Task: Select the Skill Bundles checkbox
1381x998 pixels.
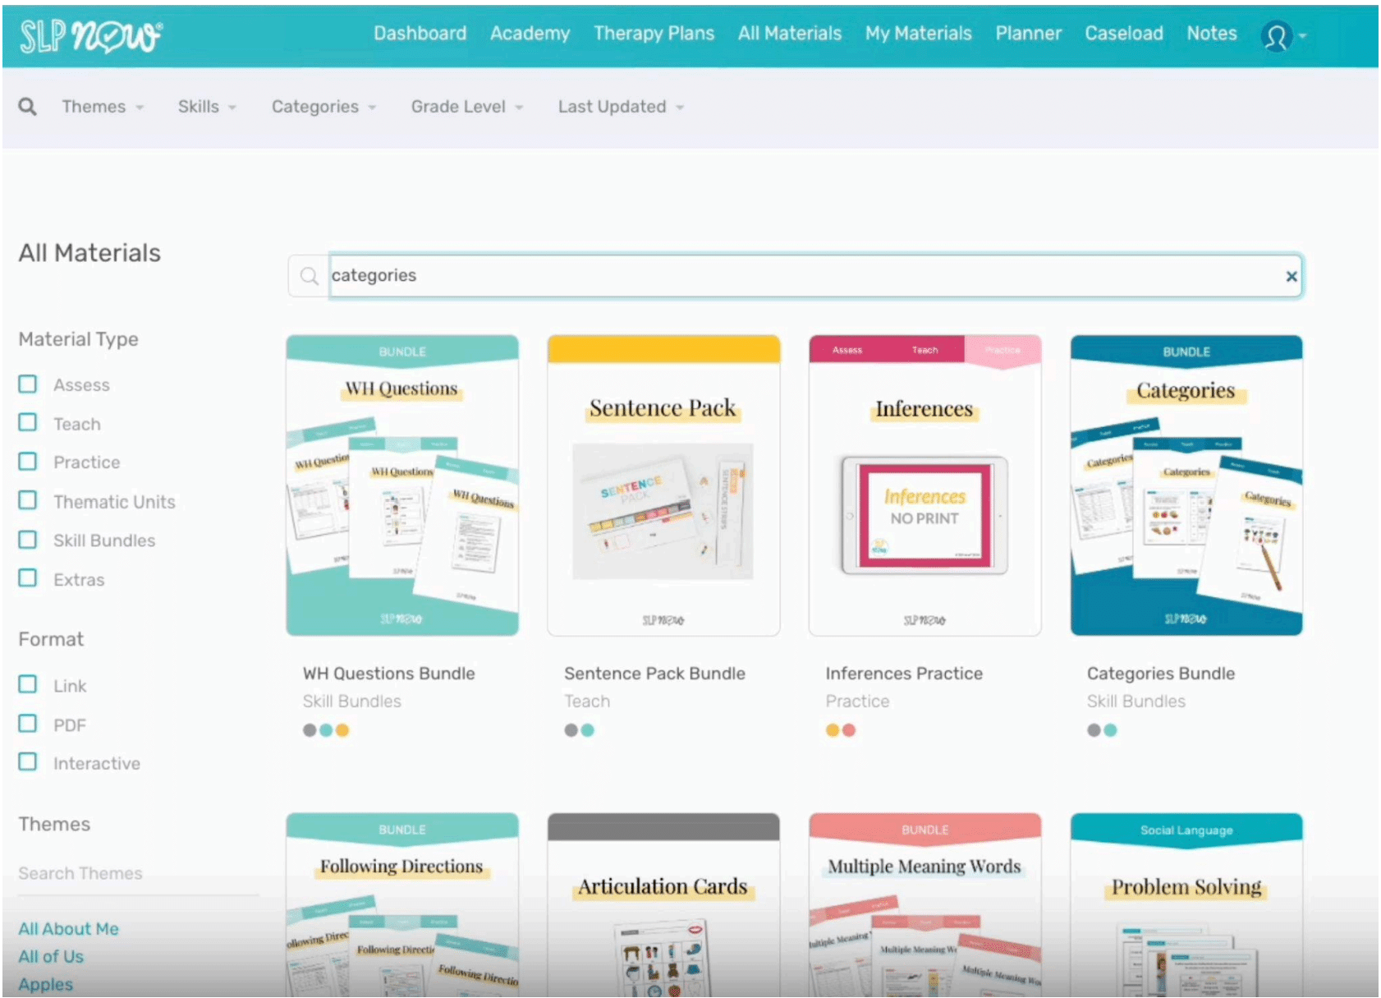Action: (x=28, y=539)
